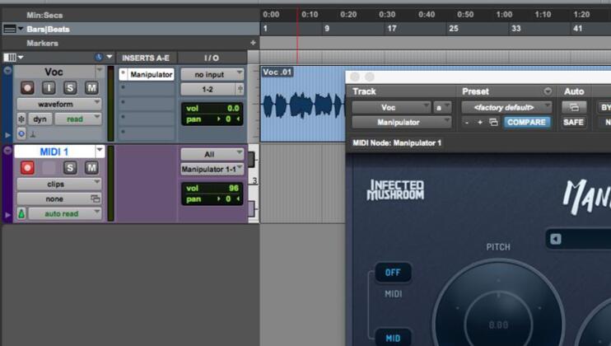Click the Voc track color strip icon
Viewport: 611px width, 346px height.
click(7, 71)
